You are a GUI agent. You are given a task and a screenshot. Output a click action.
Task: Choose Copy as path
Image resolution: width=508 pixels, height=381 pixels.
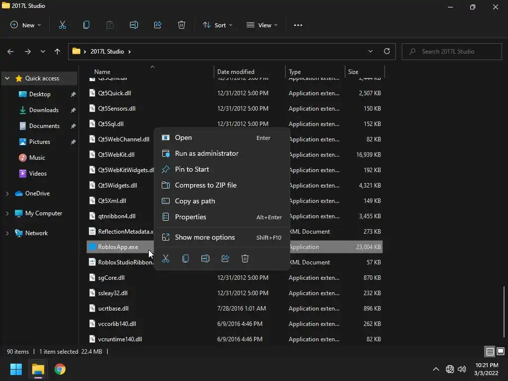222,201
